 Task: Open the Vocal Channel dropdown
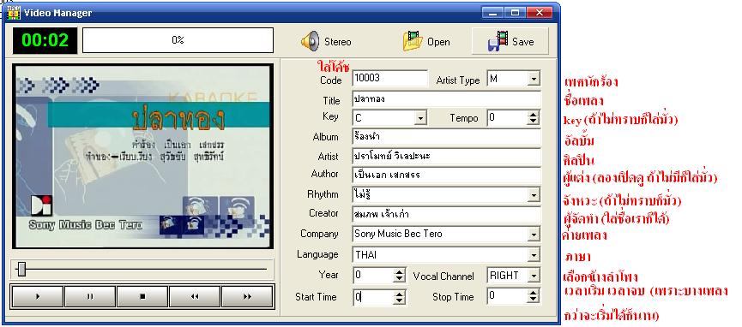click(534, 276)
